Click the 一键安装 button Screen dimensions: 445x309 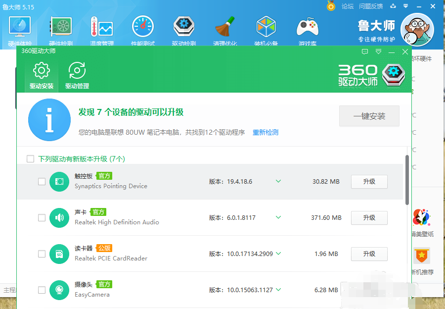pos(369,116)
